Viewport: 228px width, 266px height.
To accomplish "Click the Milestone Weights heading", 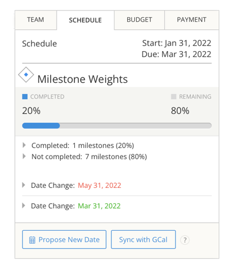I will coord(82,79).
